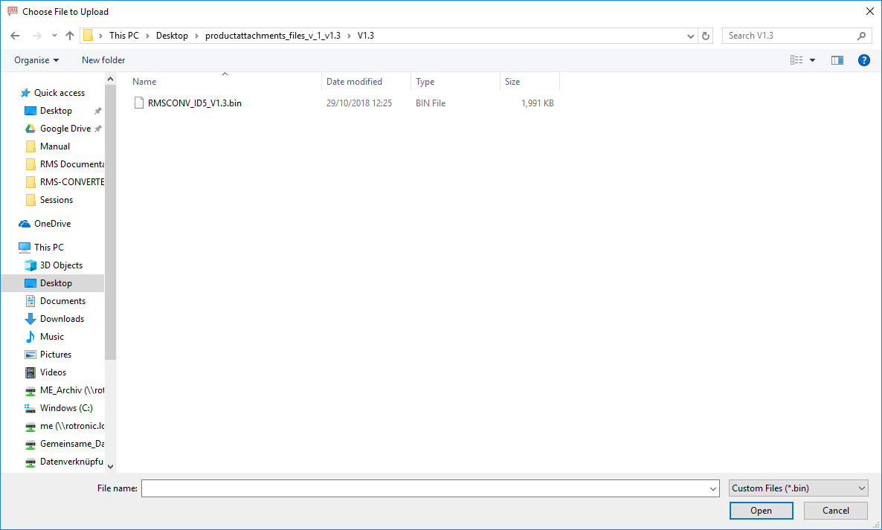882x530 pixels.
Task: Sort by Type column header
Action: click(x=456, y=82)
